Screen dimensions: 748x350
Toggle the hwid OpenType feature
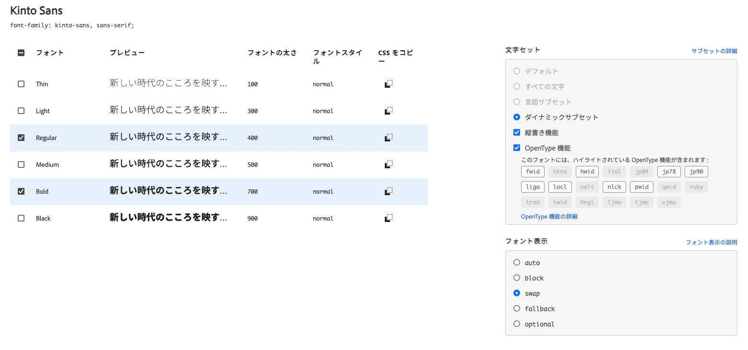(x=587, y=172)
